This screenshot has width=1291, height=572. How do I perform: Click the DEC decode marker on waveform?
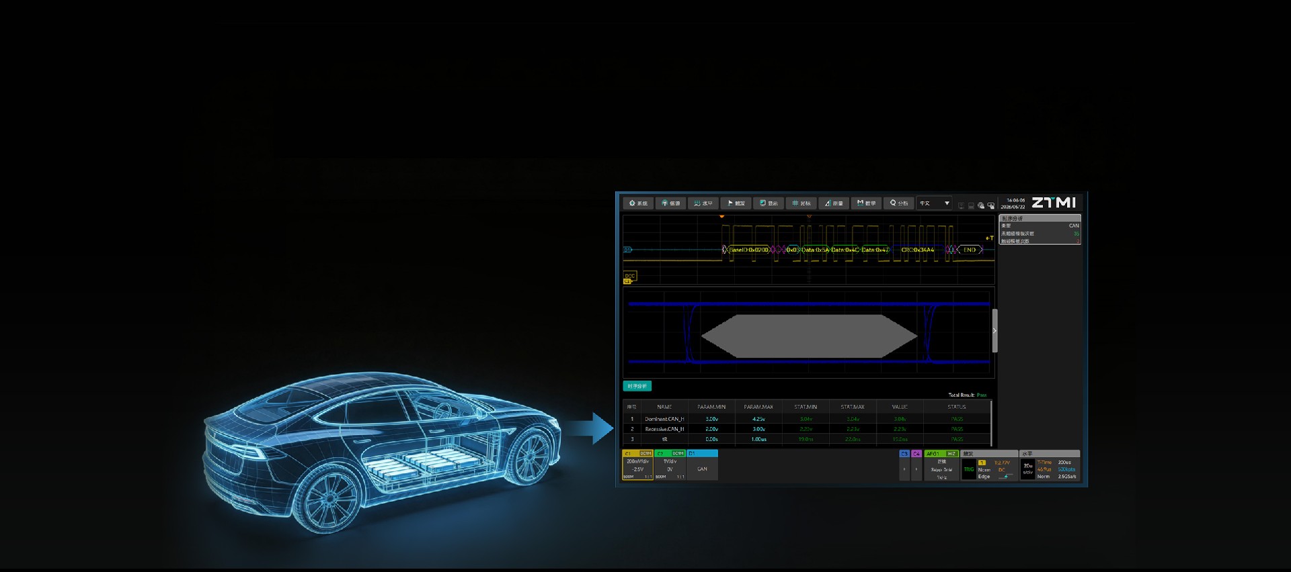(x=629, y=276)
